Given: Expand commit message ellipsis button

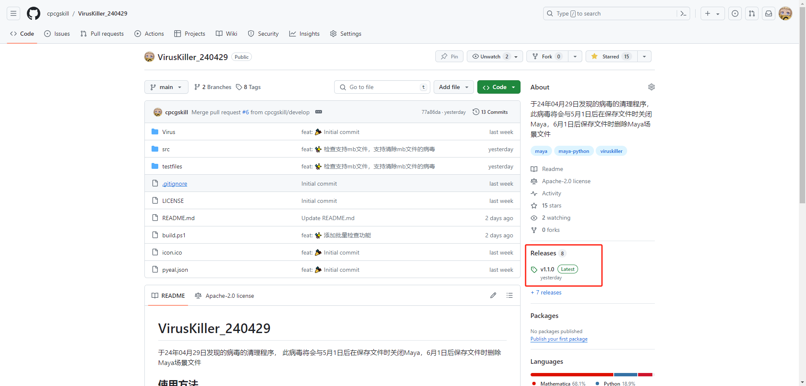Looking at the screenshot, I should 319,112.
